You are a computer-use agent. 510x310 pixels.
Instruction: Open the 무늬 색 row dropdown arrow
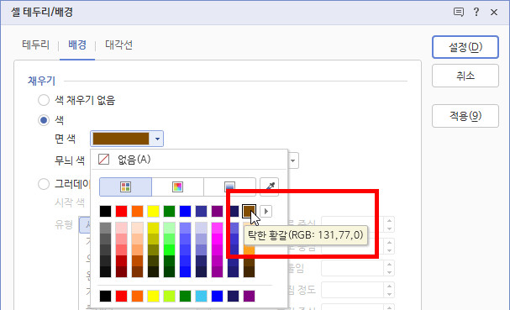pos(292,161)
